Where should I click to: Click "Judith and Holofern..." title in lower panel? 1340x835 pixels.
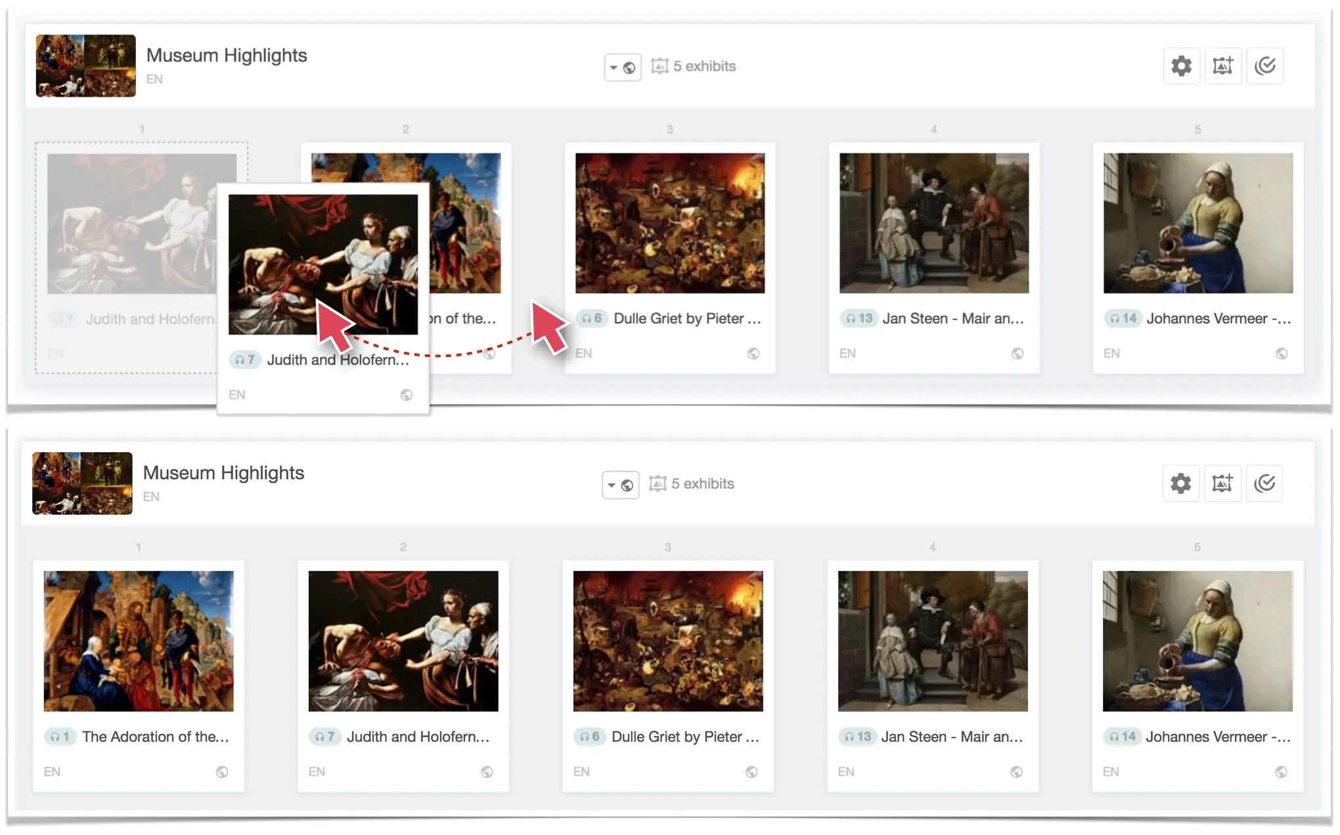click(418, 737)
